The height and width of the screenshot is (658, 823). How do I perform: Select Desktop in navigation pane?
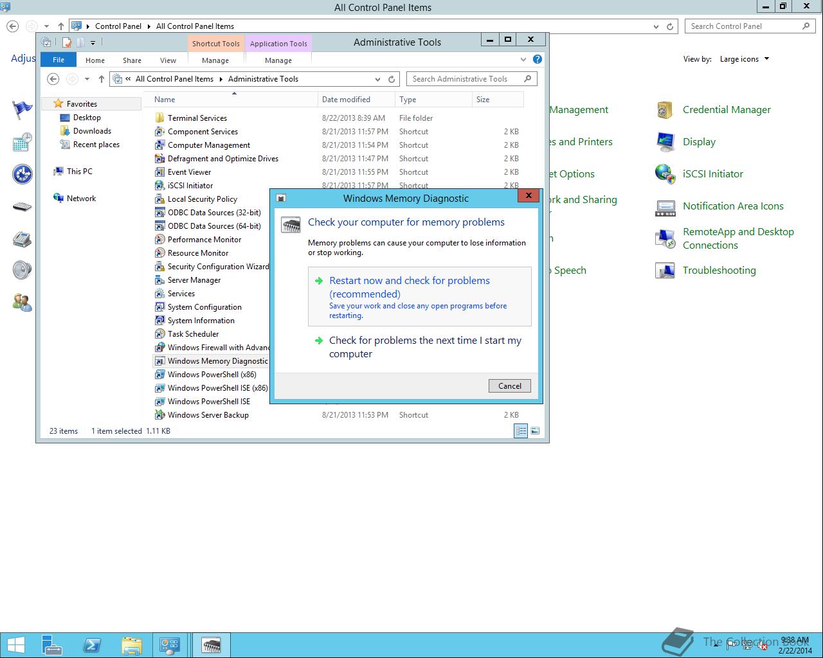(87, 118)
